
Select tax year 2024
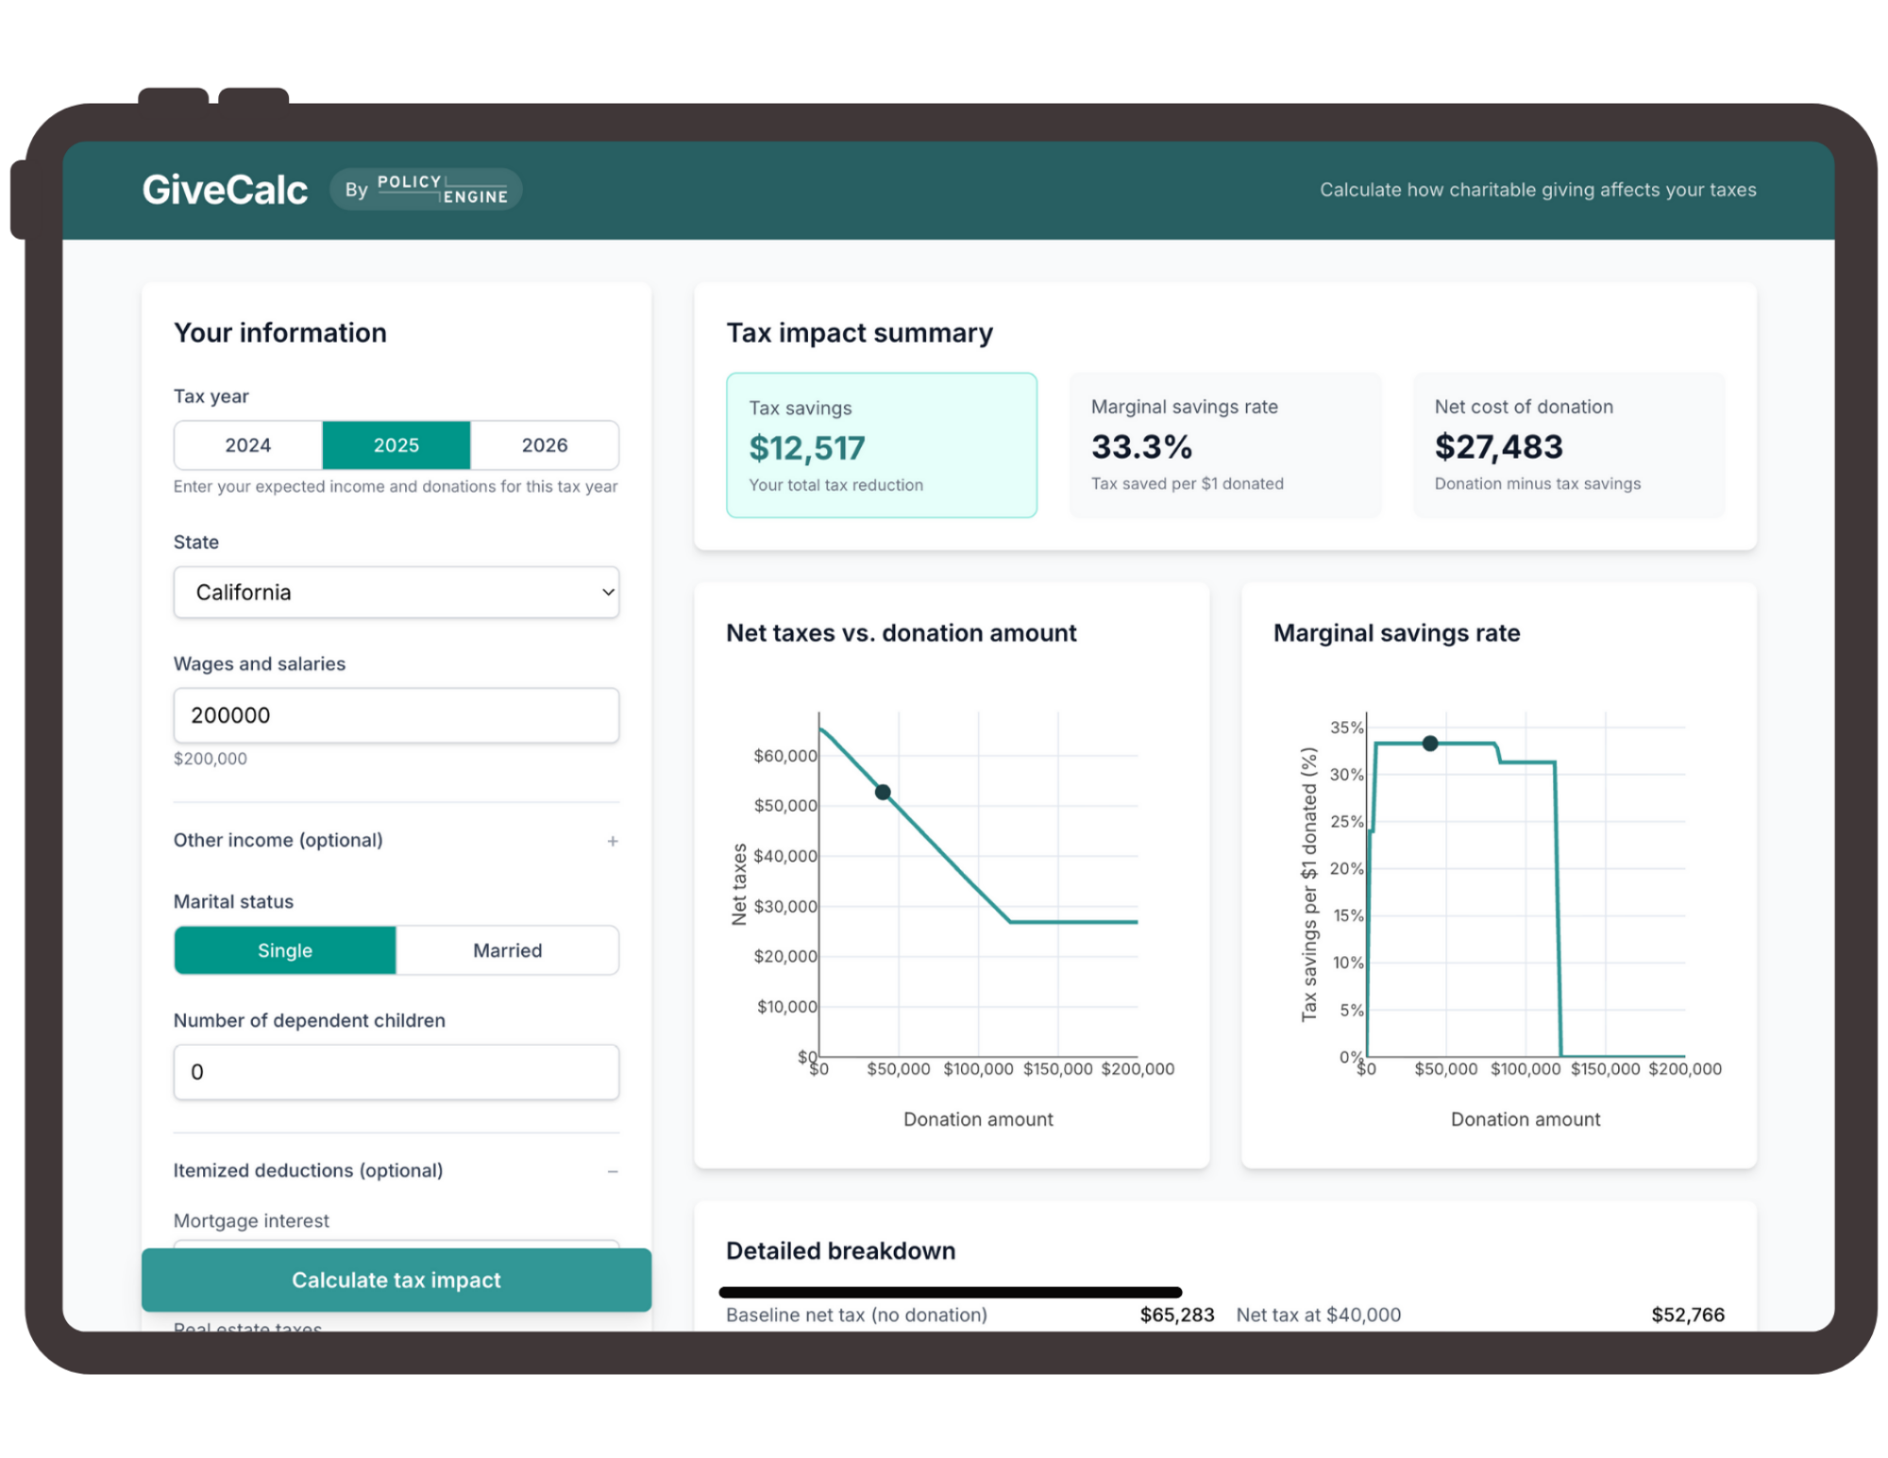[x=247, y=445]
